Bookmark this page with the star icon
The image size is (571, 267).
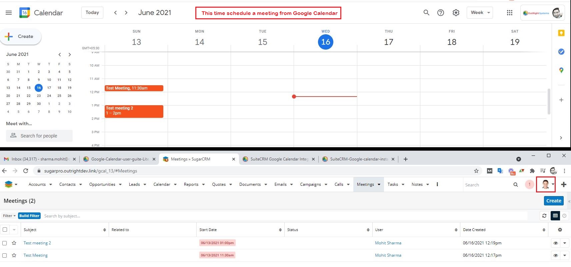[476, 171]
